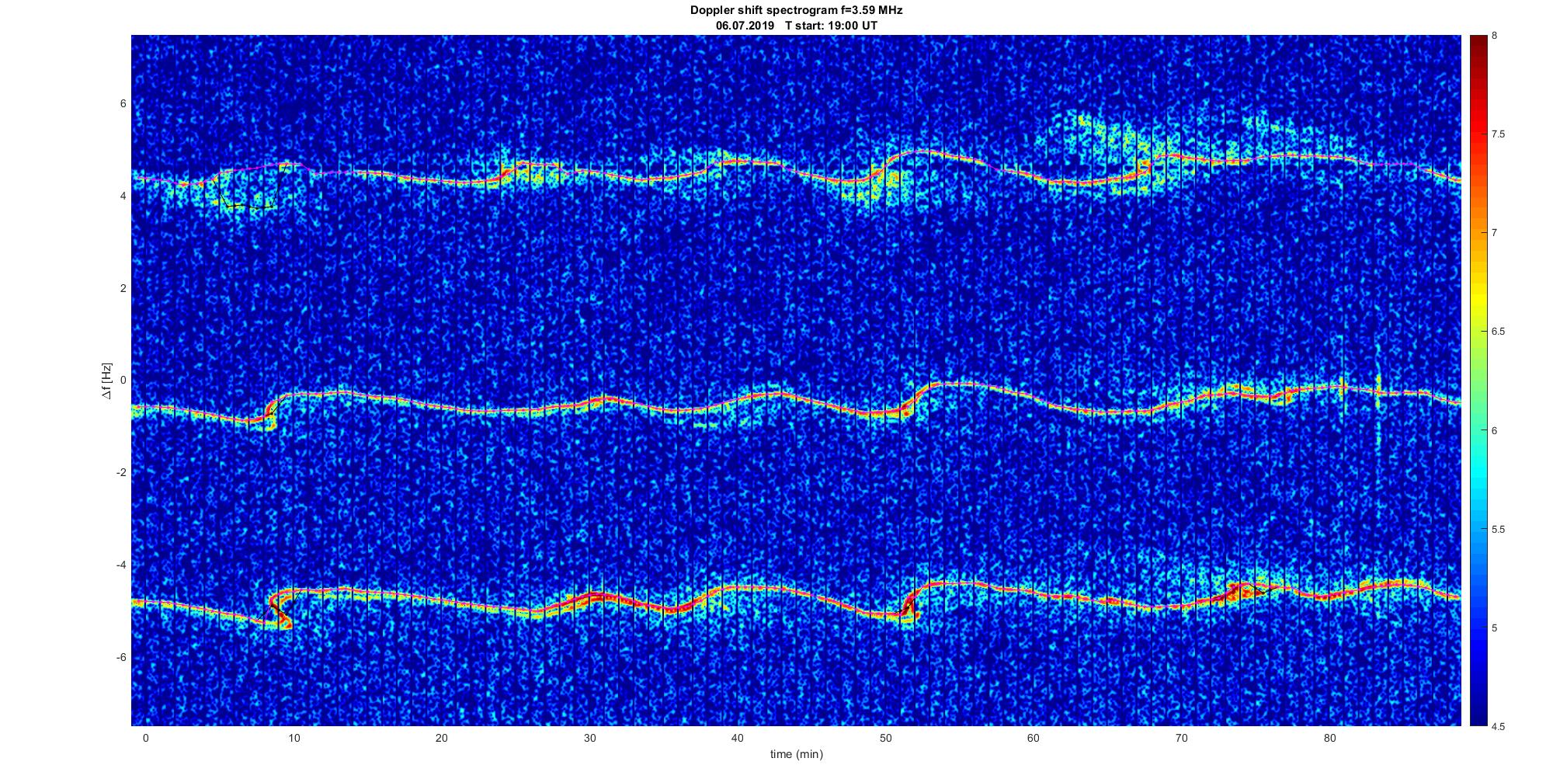The height and width of the screenshot is (779, 1553).
Task: Click the y-axis tick label '2'
Action: coord(123,288)
